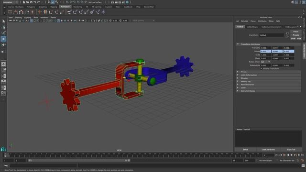306x172 pixels.
Task: Switch to the Rendering shelf tab
Action: click(77, 7)
